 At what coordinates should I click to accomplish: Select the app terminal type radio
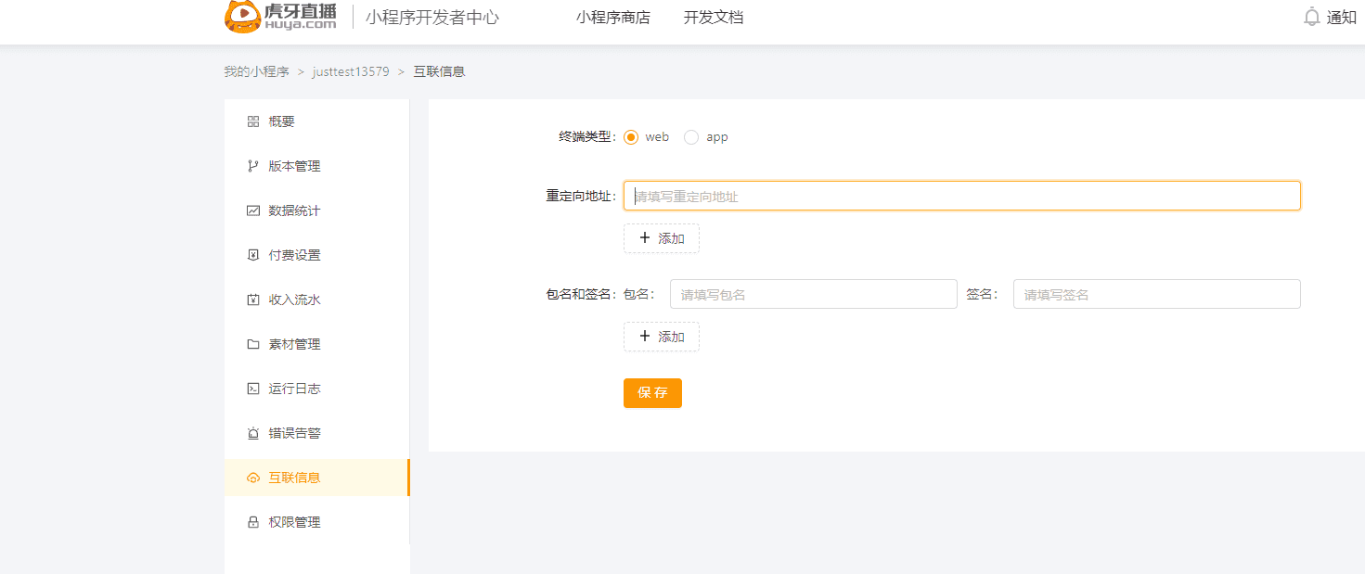pyautogui.click(x=691, y=137)
